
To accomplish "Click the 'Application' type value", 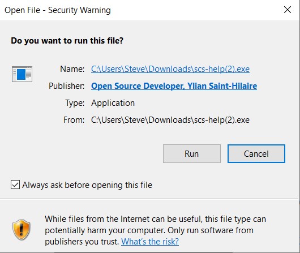I will pyautogui.click(x=113, y=103).
